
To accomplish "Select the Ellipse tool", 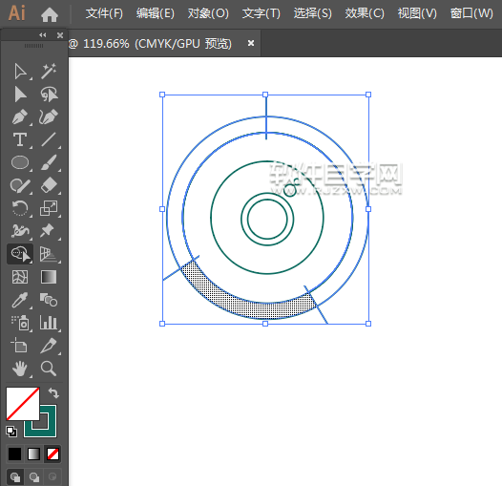I will [x=20, y=162].
